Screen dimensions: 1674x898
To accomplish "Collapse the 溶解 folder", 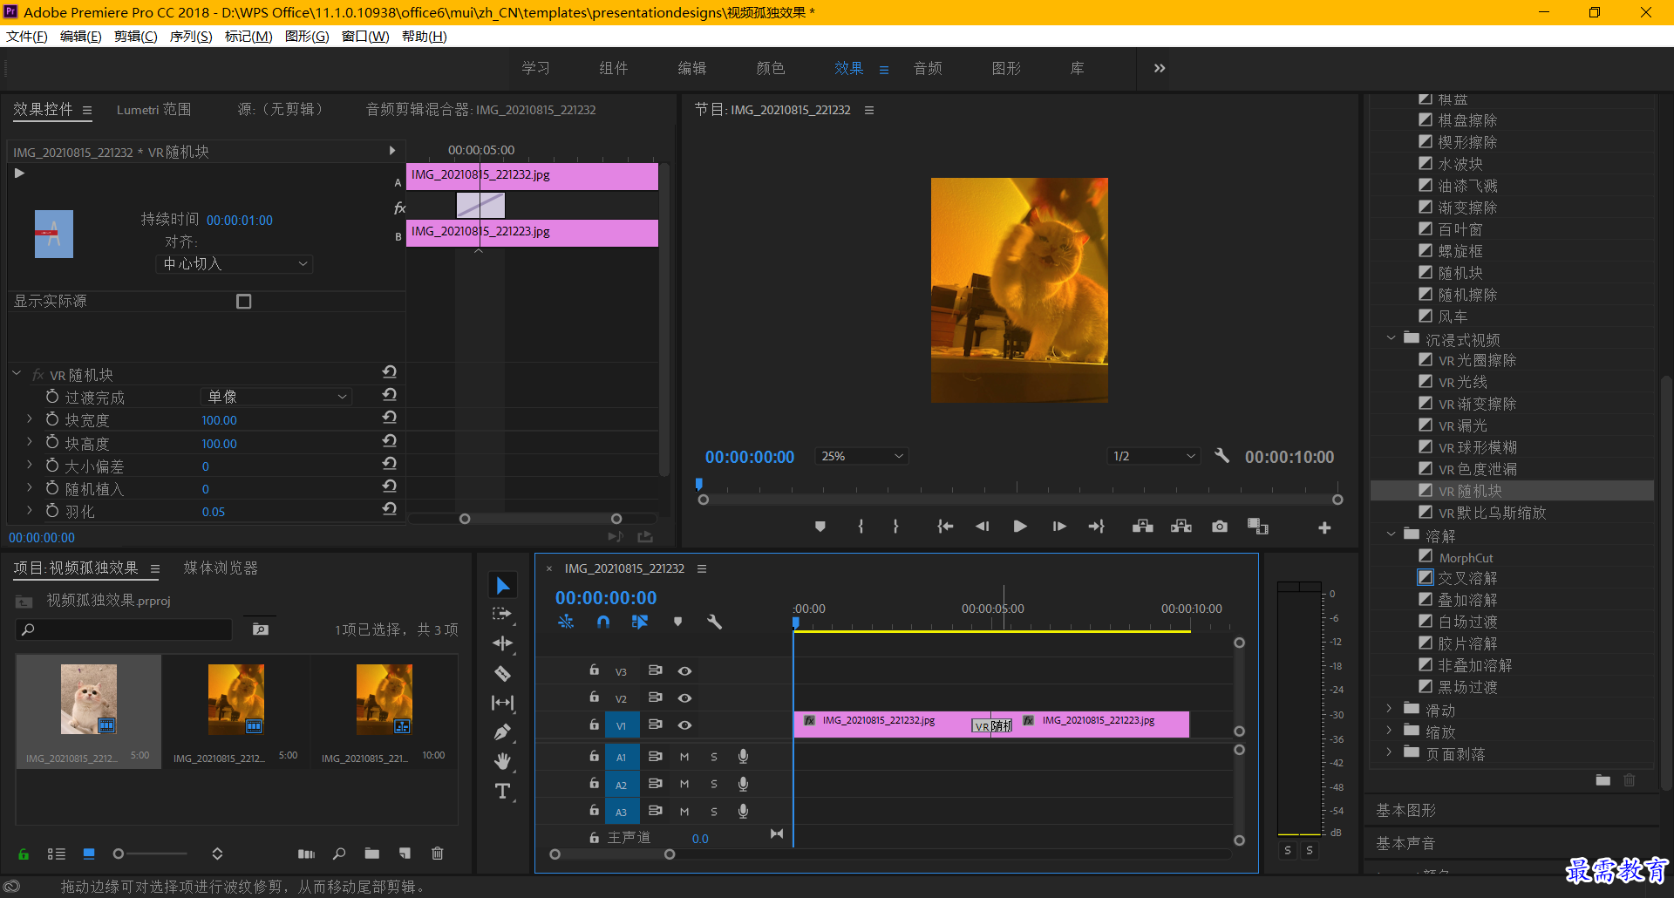I will pos(1391,534).
